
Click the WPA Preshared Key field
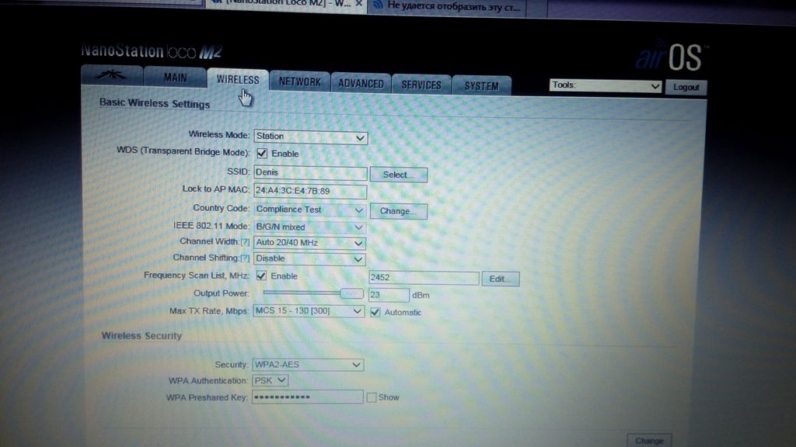pos(308,397)
